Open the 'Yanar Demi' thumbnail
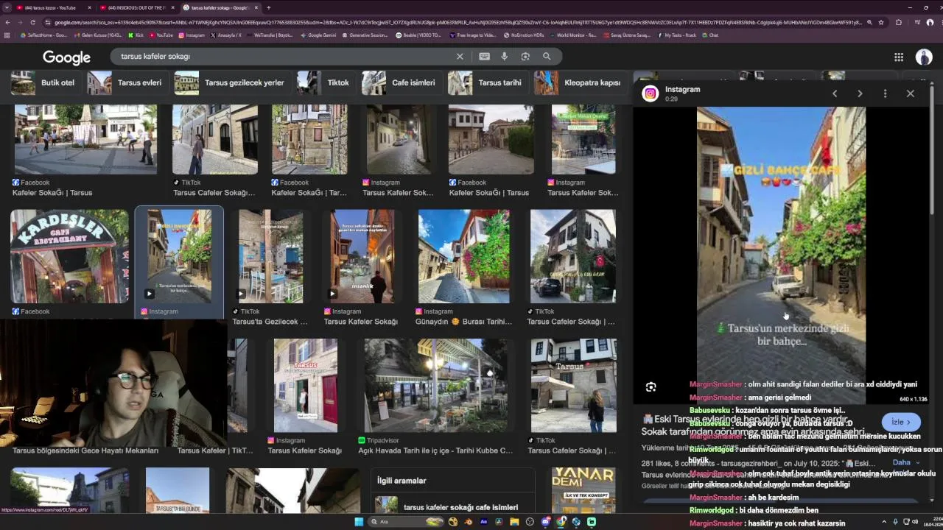Image resolution: width=943 pixels, height=530 pixels. pos(583,490)
